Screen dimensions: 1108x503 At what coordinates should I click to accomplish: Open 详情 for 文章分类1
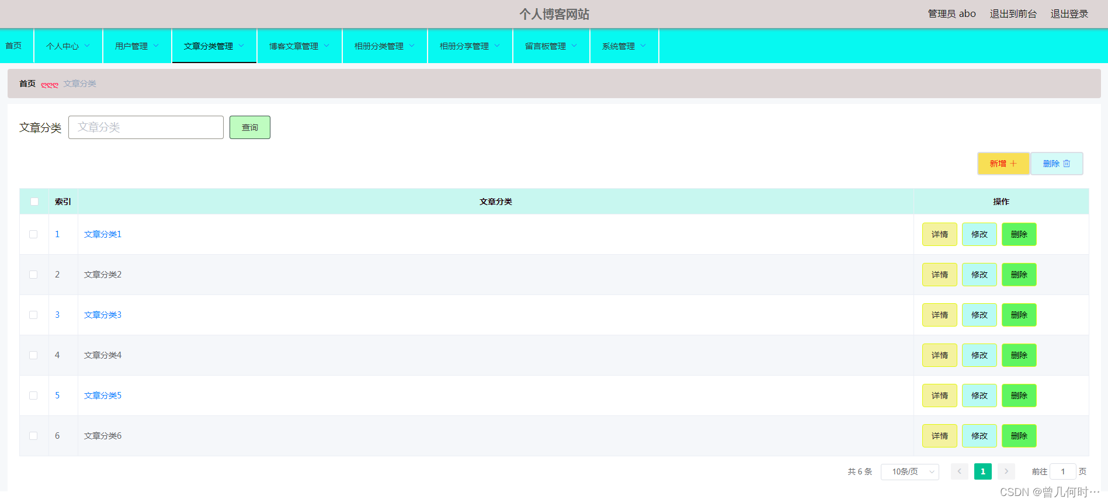[x=940, y=234]
